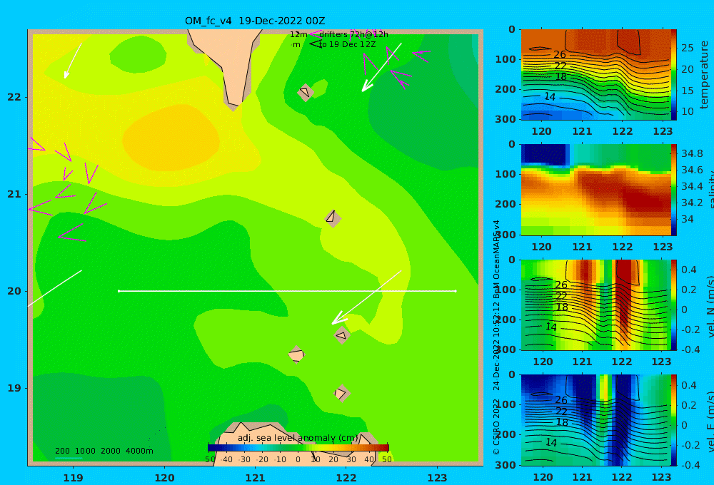Click the island marker near latitude 19

pyautogui.click(x=341, y=393)
